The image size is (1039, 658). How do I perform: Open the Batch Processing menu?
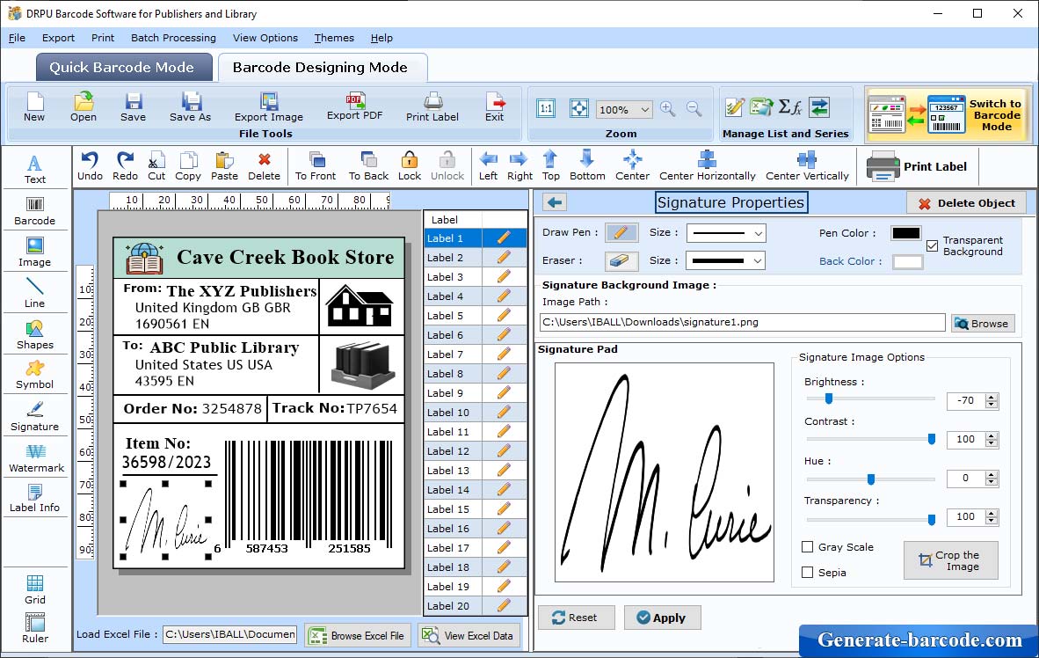point(174,38)
